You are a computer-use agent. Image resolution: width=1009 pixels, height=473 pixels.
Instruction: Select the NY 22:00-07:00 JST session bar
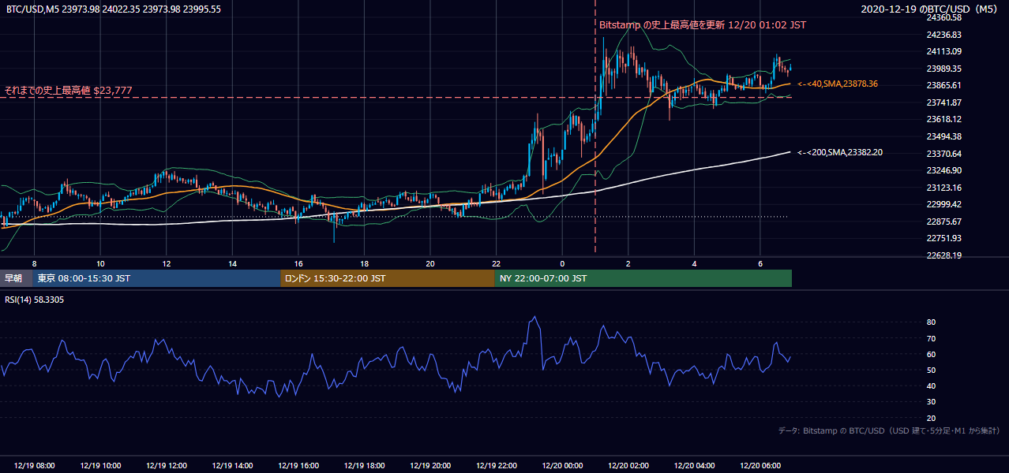click(643, 278)
